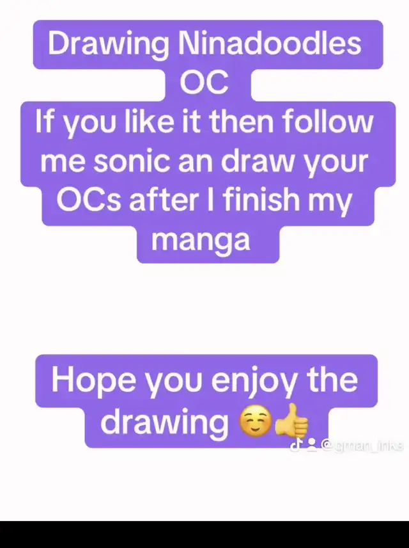Click the "If you like it then follow" line
409x548 pixels.
coord(204,122)
